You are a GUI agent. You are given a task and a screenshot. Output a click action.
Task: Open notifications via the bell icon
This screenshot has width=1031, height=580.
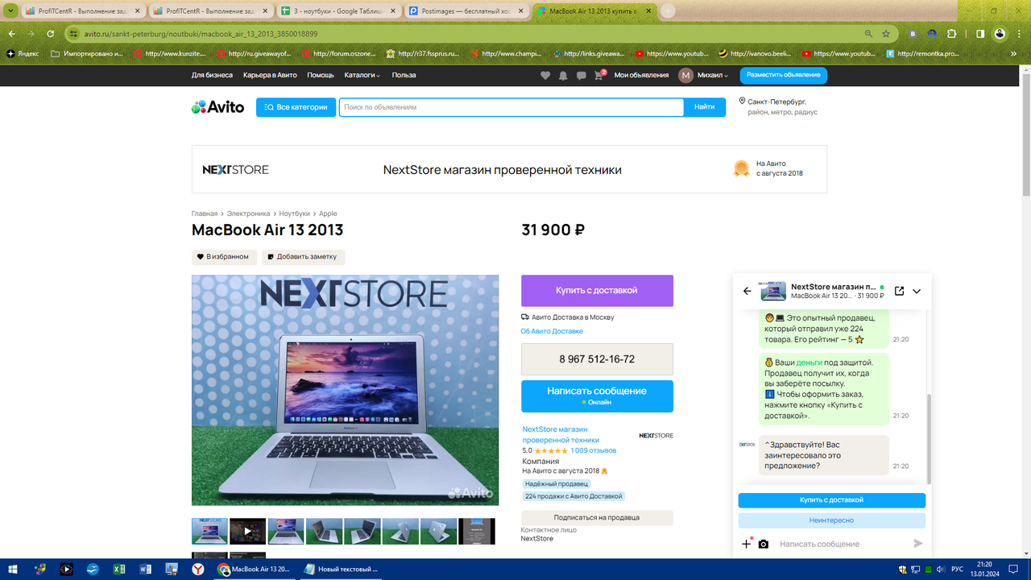[x=564, y=75]
